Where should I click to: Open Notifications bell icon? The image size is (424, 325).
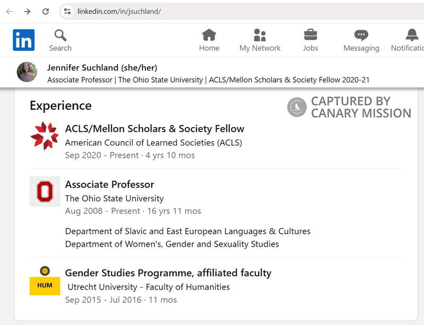click(x=411, y=35)
